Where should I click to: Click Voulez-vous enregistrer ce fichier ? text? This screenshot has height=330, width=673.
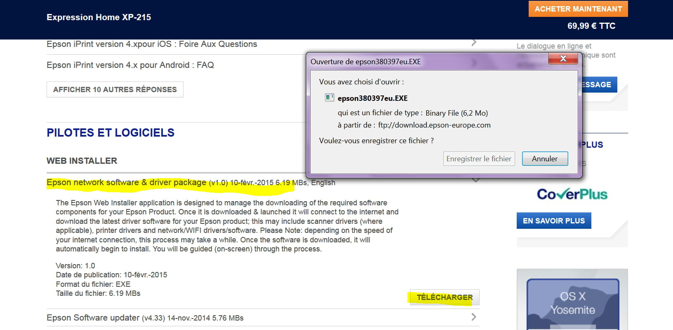(377, 141)
